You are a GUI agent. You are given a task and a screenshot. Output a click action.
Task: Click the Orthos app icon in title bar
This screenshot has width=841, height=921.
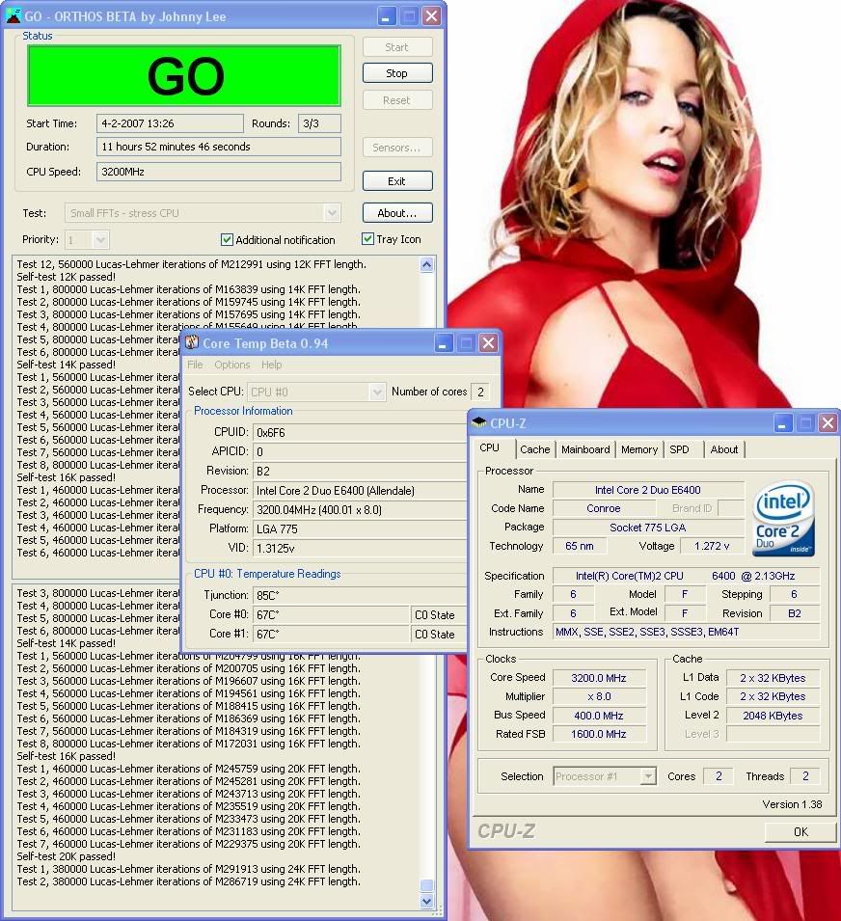pyautogui.click(x=13, y=15)
